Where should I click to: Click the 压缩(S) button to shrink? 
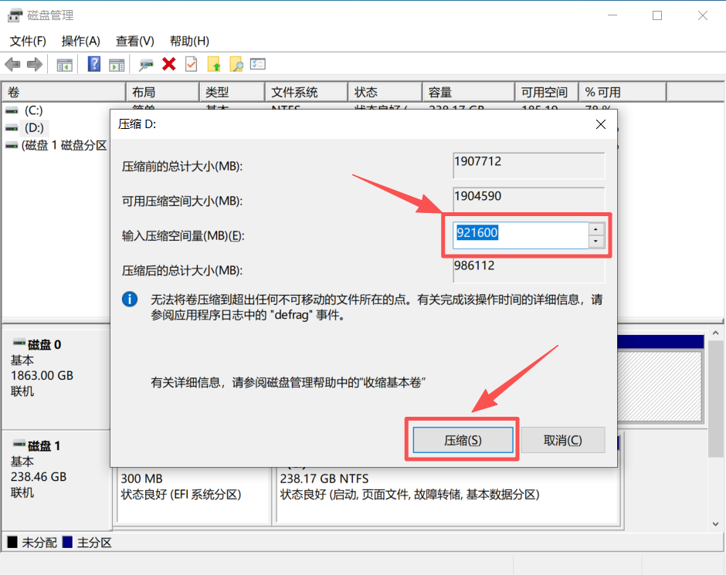(x=462, y=439)
